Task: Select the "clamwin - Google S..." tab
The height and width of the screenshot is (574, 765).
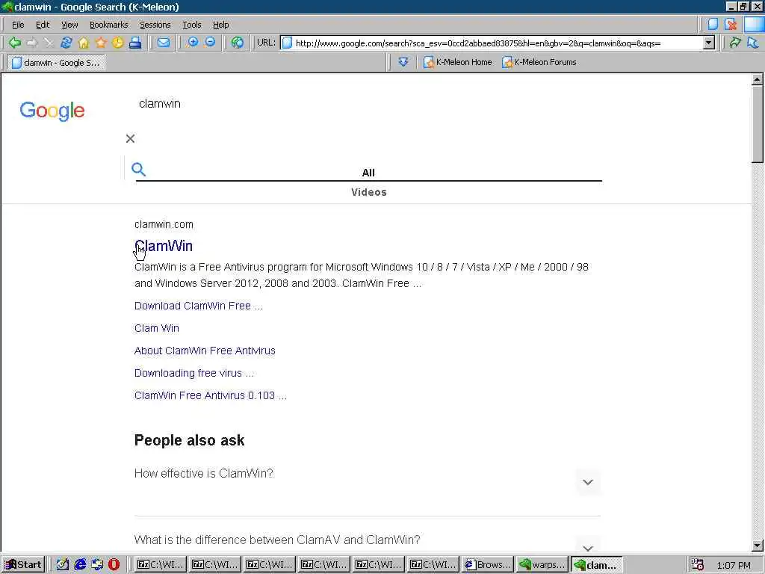Action: click(x=56, y=63)
